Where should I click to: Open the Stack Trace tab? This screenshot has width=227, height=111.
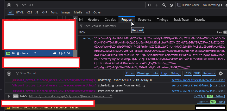tap(181, 20)
